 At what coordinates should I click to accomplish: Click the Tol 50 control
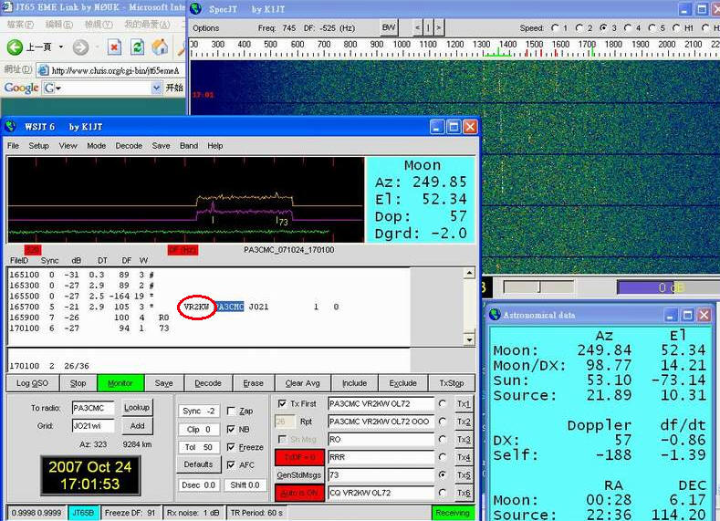coord(198,447)
